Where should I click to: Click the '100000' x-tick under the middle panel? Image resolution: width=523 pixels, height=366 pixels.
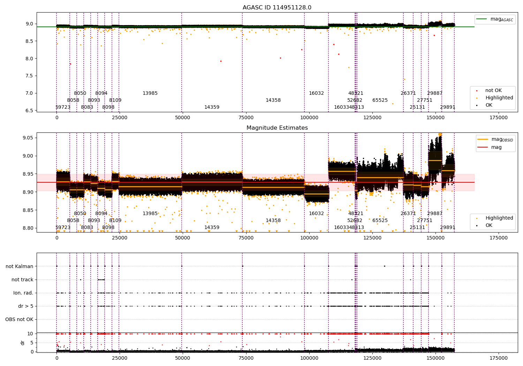[x=309, y=238]
